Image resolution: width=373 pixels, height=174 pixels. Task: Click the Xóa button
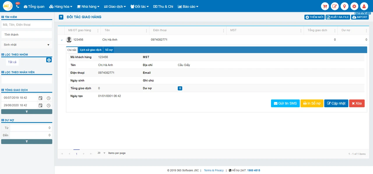pyautogui.click(x=357, y=103)
